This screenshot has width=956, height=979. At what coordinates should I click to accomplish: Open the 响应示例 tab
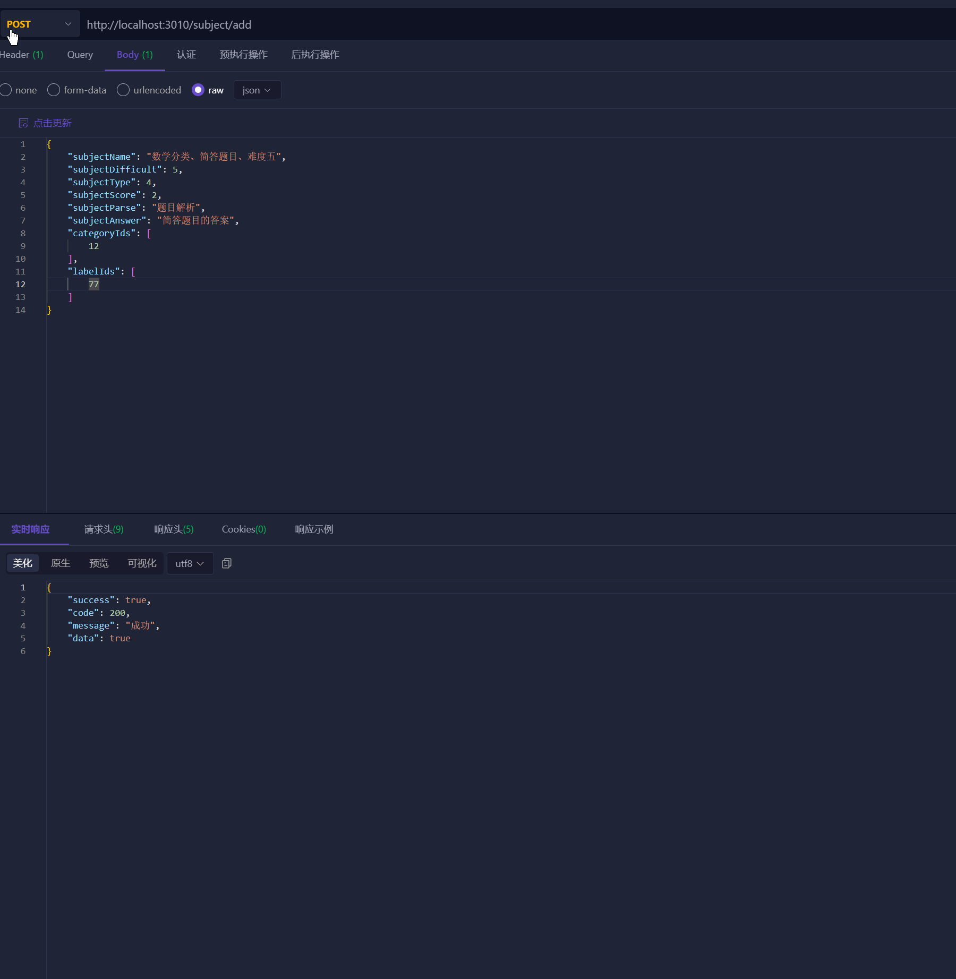coord(314,529)
